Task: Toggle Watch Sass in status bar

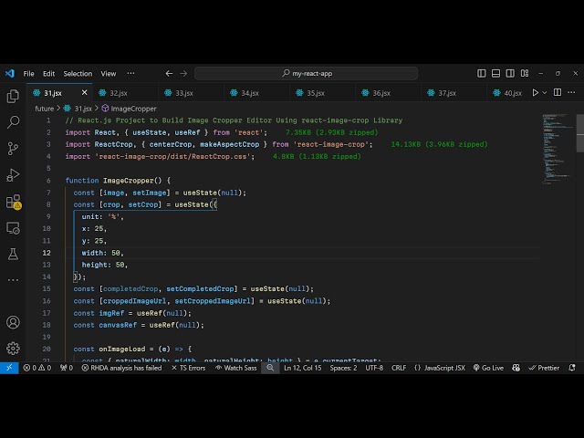Action: coord(236,368)
